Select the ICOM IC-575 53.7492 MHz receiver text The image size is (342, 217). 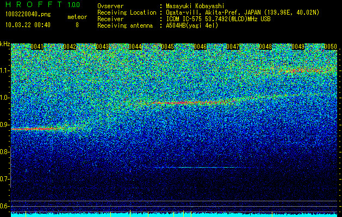(218, 19)
